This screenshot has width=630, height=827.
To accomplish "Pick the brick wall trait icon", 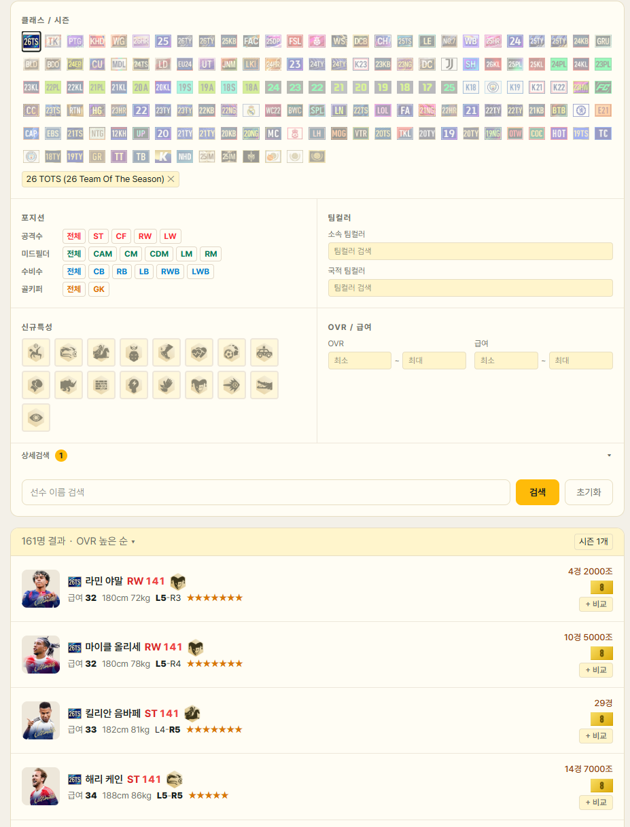I will pyautogui.click(x=101, y=385).
